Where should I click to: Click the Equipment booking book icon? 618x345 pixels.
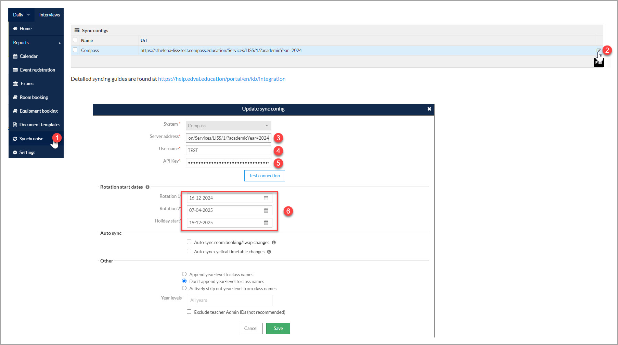pyautogui.click(x=15, y=111)
